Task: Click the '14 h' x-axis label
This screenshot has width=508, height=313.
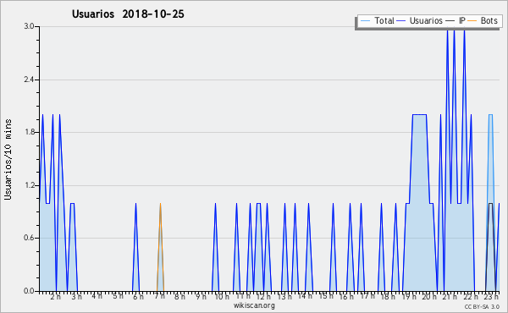Action: 305,296
